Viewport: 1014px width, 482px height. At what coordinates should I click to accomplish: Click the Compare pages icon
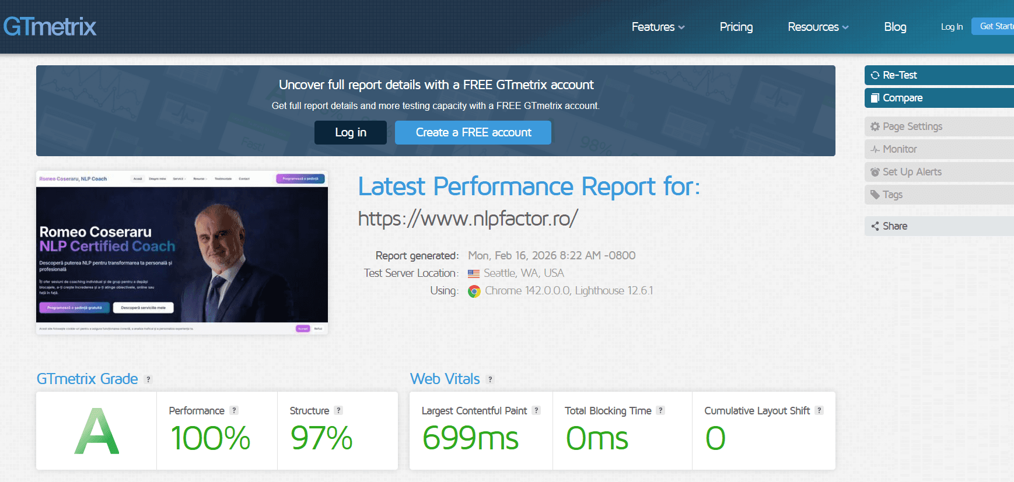[x=875, y=98]
